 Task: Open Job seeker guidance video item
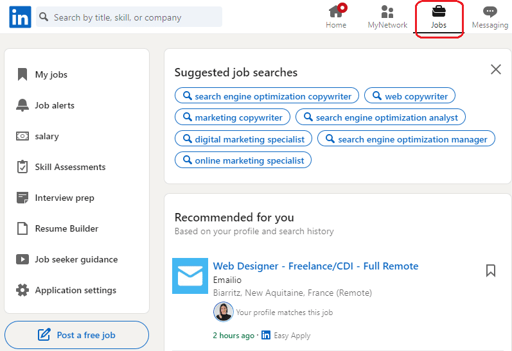[67, 259]
